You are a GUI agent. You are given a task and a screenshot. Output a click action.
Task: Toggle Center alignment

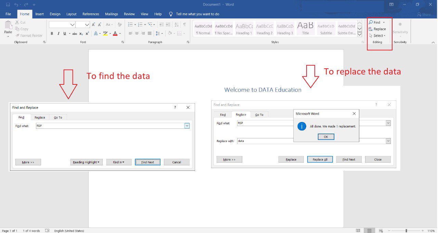(x=137, y=33)
